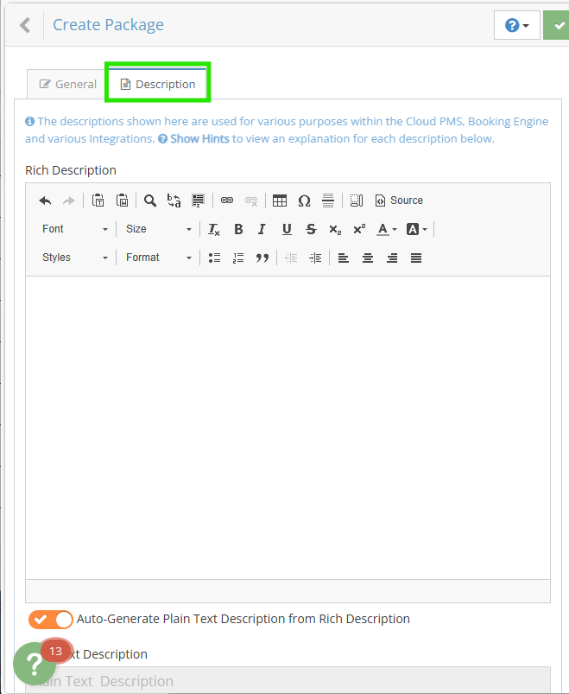The width and height of the screenshot is (569, 694).
Task: Click the back chevron arrow
Action: (25, 25)
